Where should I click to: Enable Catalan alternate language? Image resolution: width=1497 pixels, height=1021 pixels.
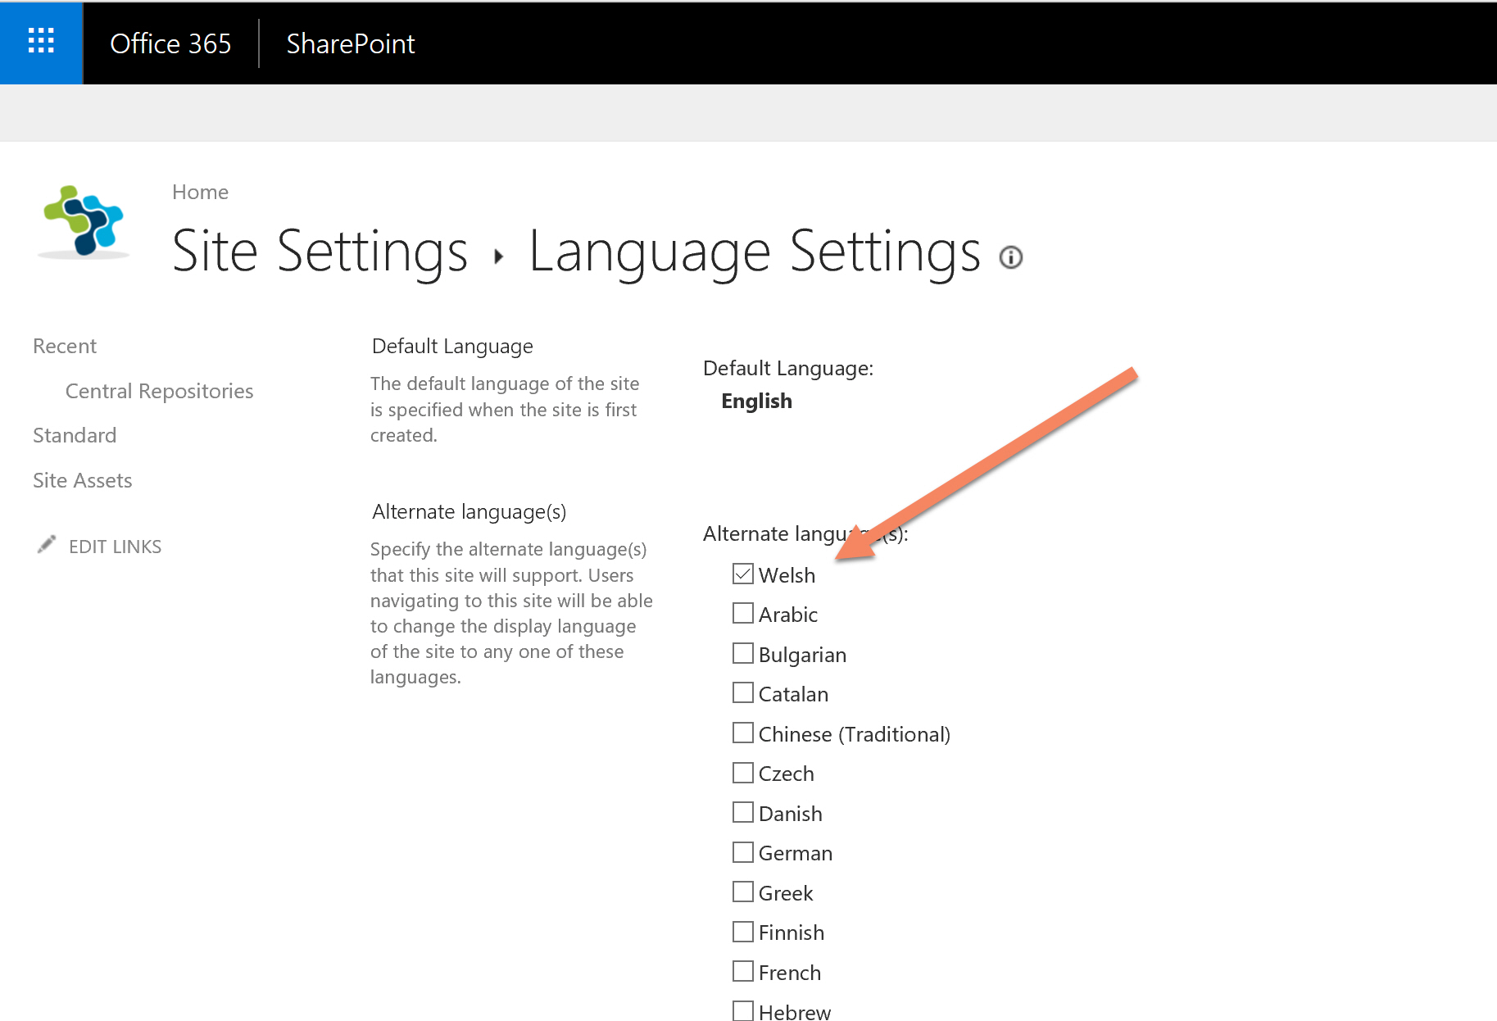point(742,692)
